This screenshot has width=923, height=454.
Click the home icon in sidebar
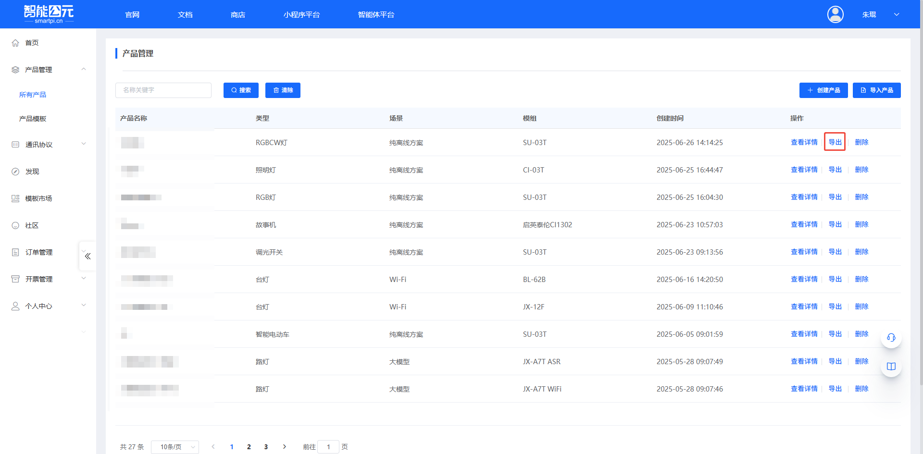coord(15,43)
